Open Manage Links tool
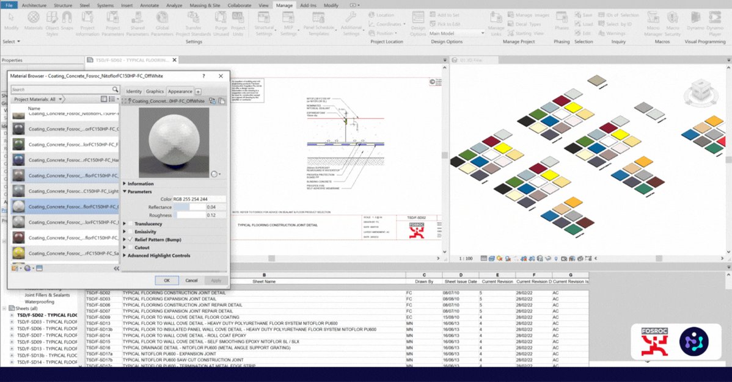Screen dimensions: 732x382 [x=496, y=23]
